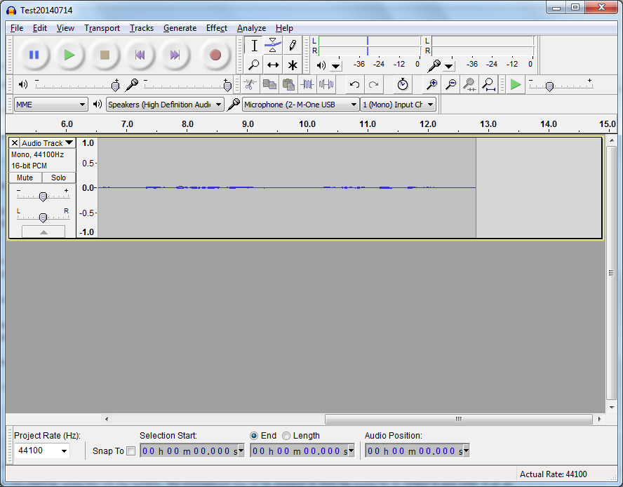Click the Cut scissors icon

point(250,84)
